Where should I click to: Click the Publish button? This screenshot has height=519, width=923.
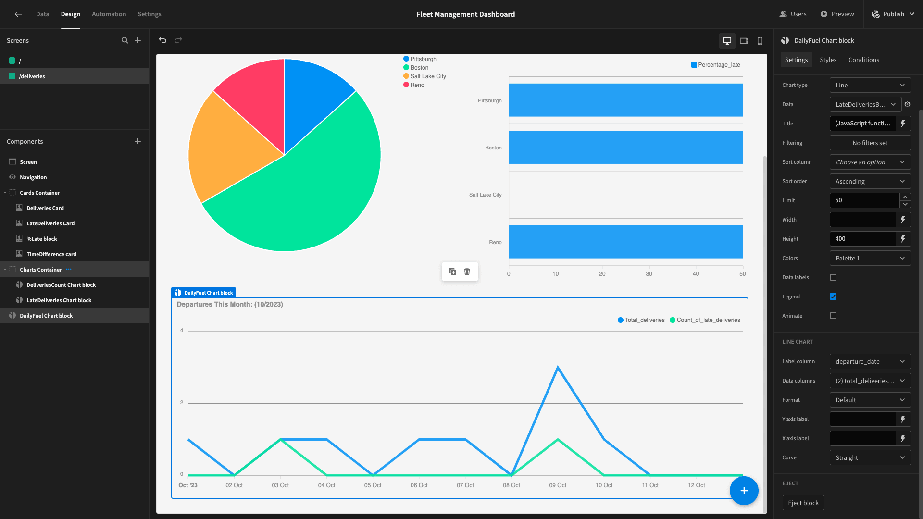894,14
